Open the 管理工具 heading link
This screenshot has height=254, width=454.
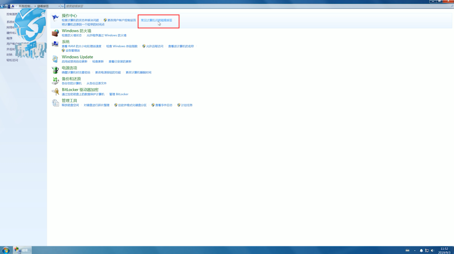(x=69, y=101)
